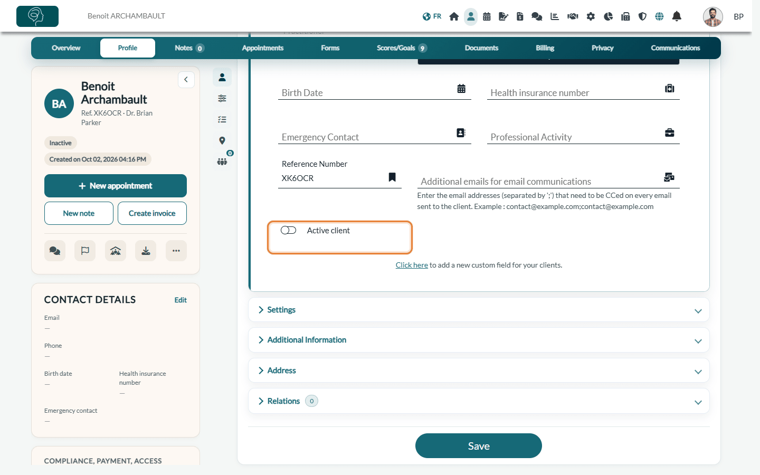Open more options ellipsis in client card
The image size is (760, 475).
[176, 251]
